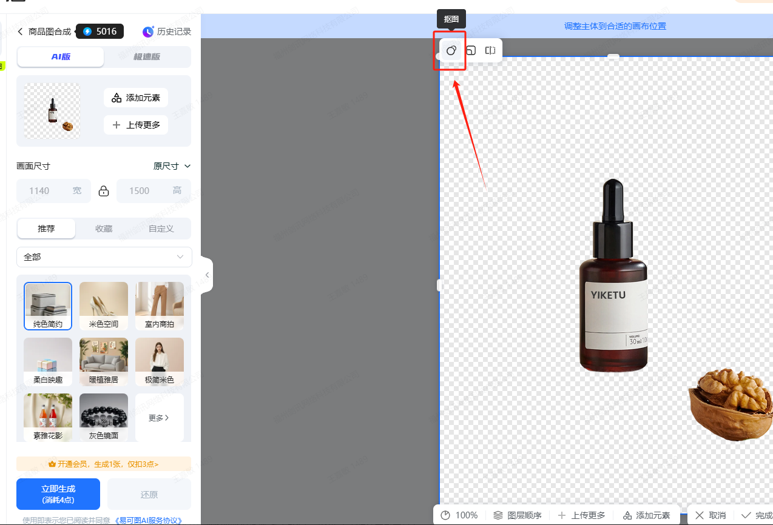
Task: Click 添加元素 in the bottom canvas bar
Action: [x=646, y=515]
